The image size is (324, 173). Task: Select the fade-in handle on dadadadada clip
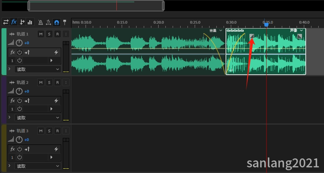[252, 36]
